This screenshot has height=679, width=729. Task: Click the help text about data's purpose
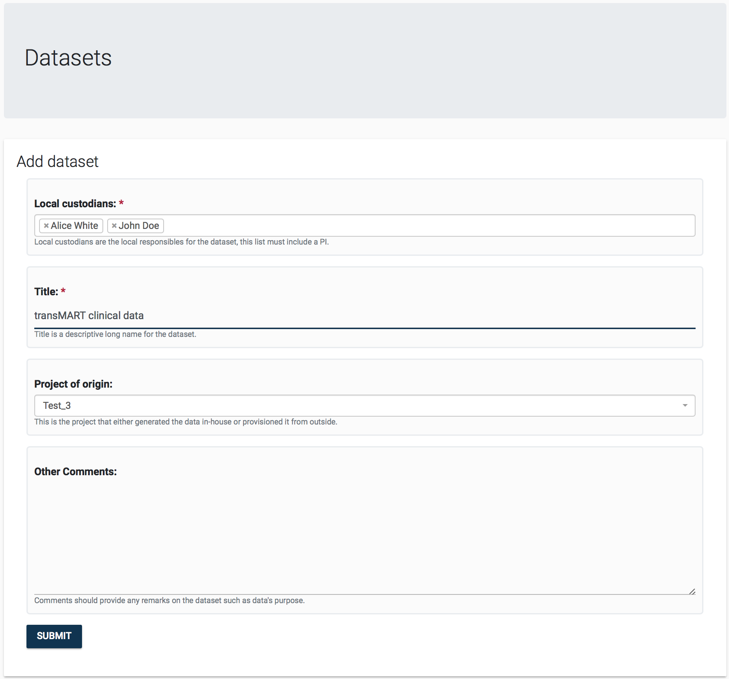(169, 601)
